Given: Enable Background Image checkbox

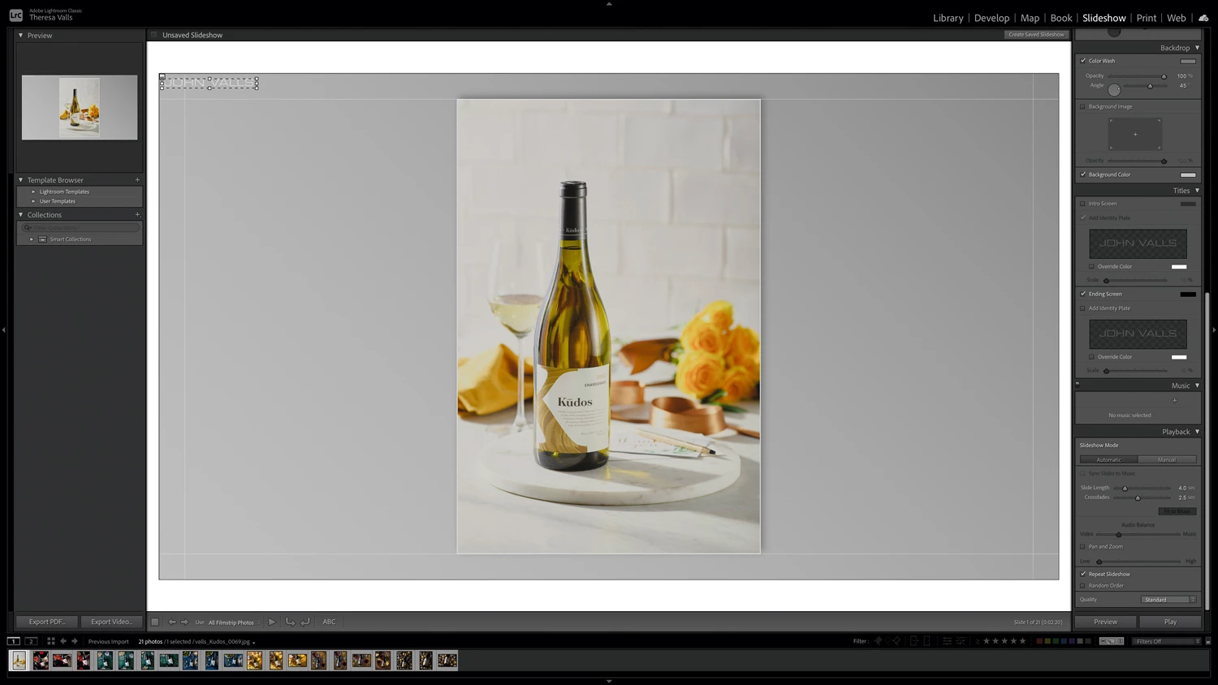Looking at the screenshot, I should coord(1083,106).
